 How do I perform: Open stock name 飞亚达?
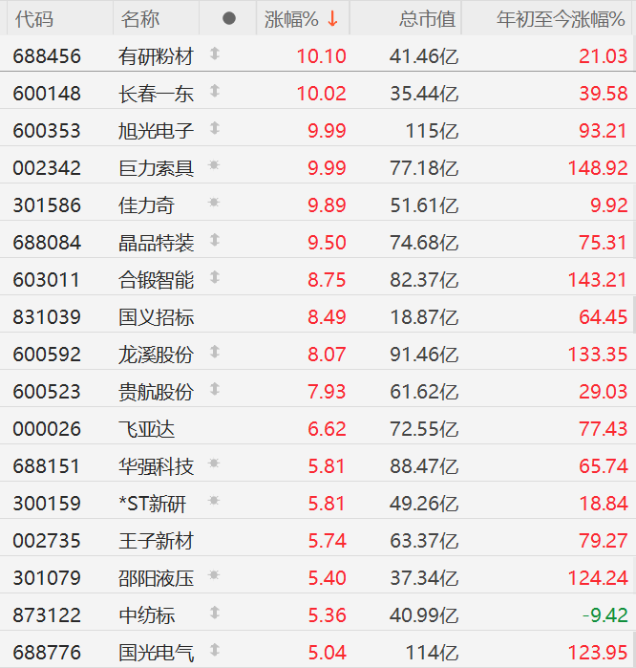pos(146,429)
